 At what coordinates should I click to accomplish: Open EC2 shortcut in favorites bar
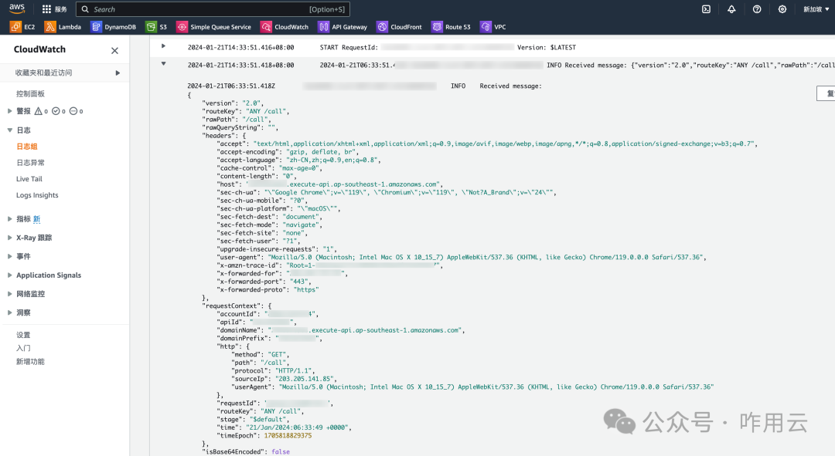[22, 26]
